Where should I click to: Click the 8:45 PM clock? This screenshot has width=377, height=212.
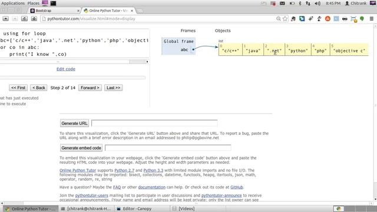coord(333,3)
